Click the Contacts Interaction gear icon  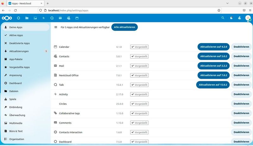pos(55,132)
